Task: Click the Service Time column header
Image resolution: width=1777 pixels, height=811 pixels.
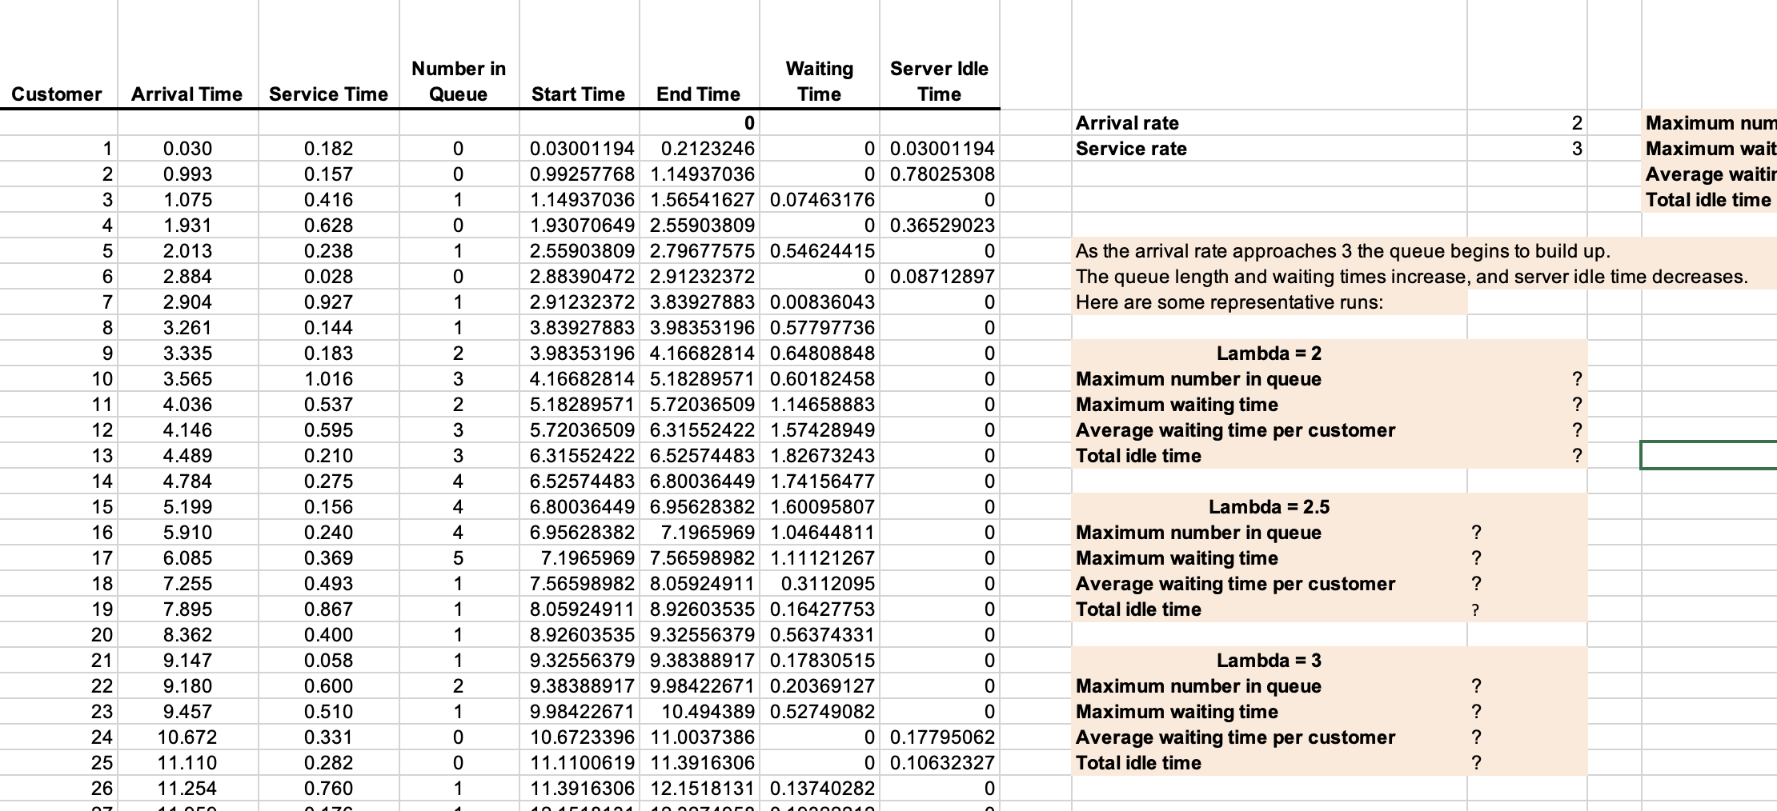Action: coord(328,94)
